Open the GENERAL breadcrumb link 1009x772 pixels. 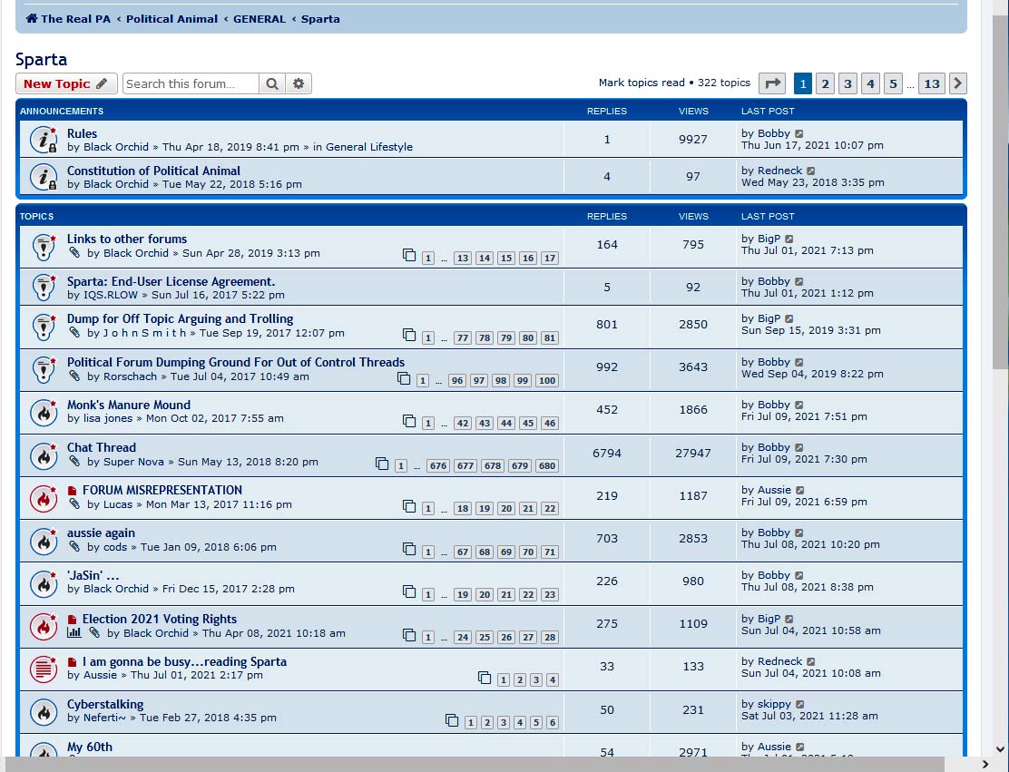click(x=259, y=18)
